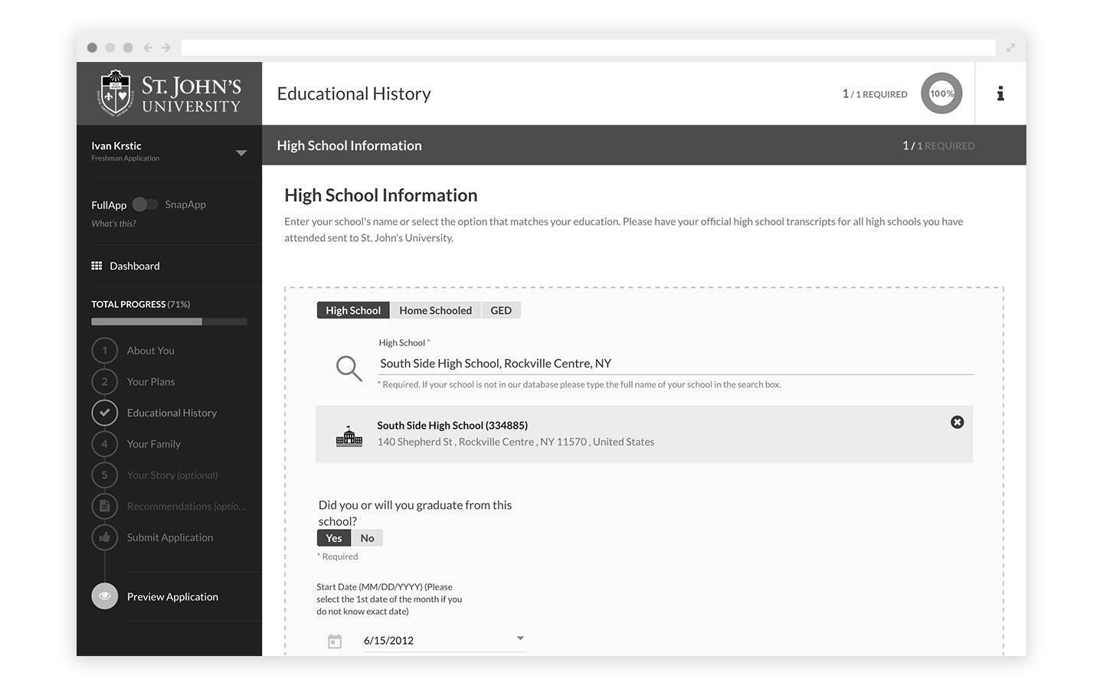Open the start date dropdown arrow
The image size is (1103, 689).
[520, 638]
